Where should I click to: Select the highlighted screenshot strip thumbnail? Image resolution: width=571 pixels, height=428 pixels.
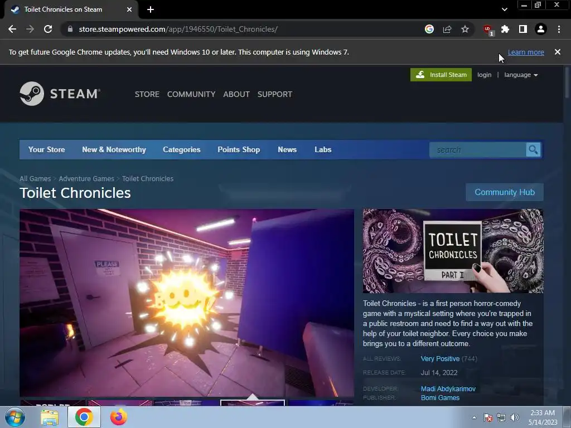click(253, 402)
